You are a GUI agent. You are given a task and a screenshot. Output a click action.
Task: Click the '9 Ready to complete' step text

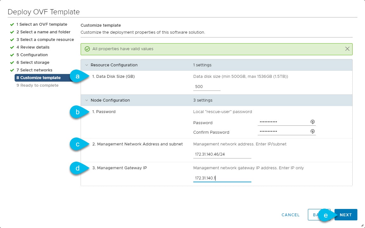tap(37, 85)
